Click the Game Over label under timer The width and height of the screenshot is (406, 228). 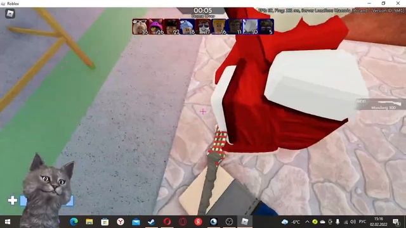203,16
